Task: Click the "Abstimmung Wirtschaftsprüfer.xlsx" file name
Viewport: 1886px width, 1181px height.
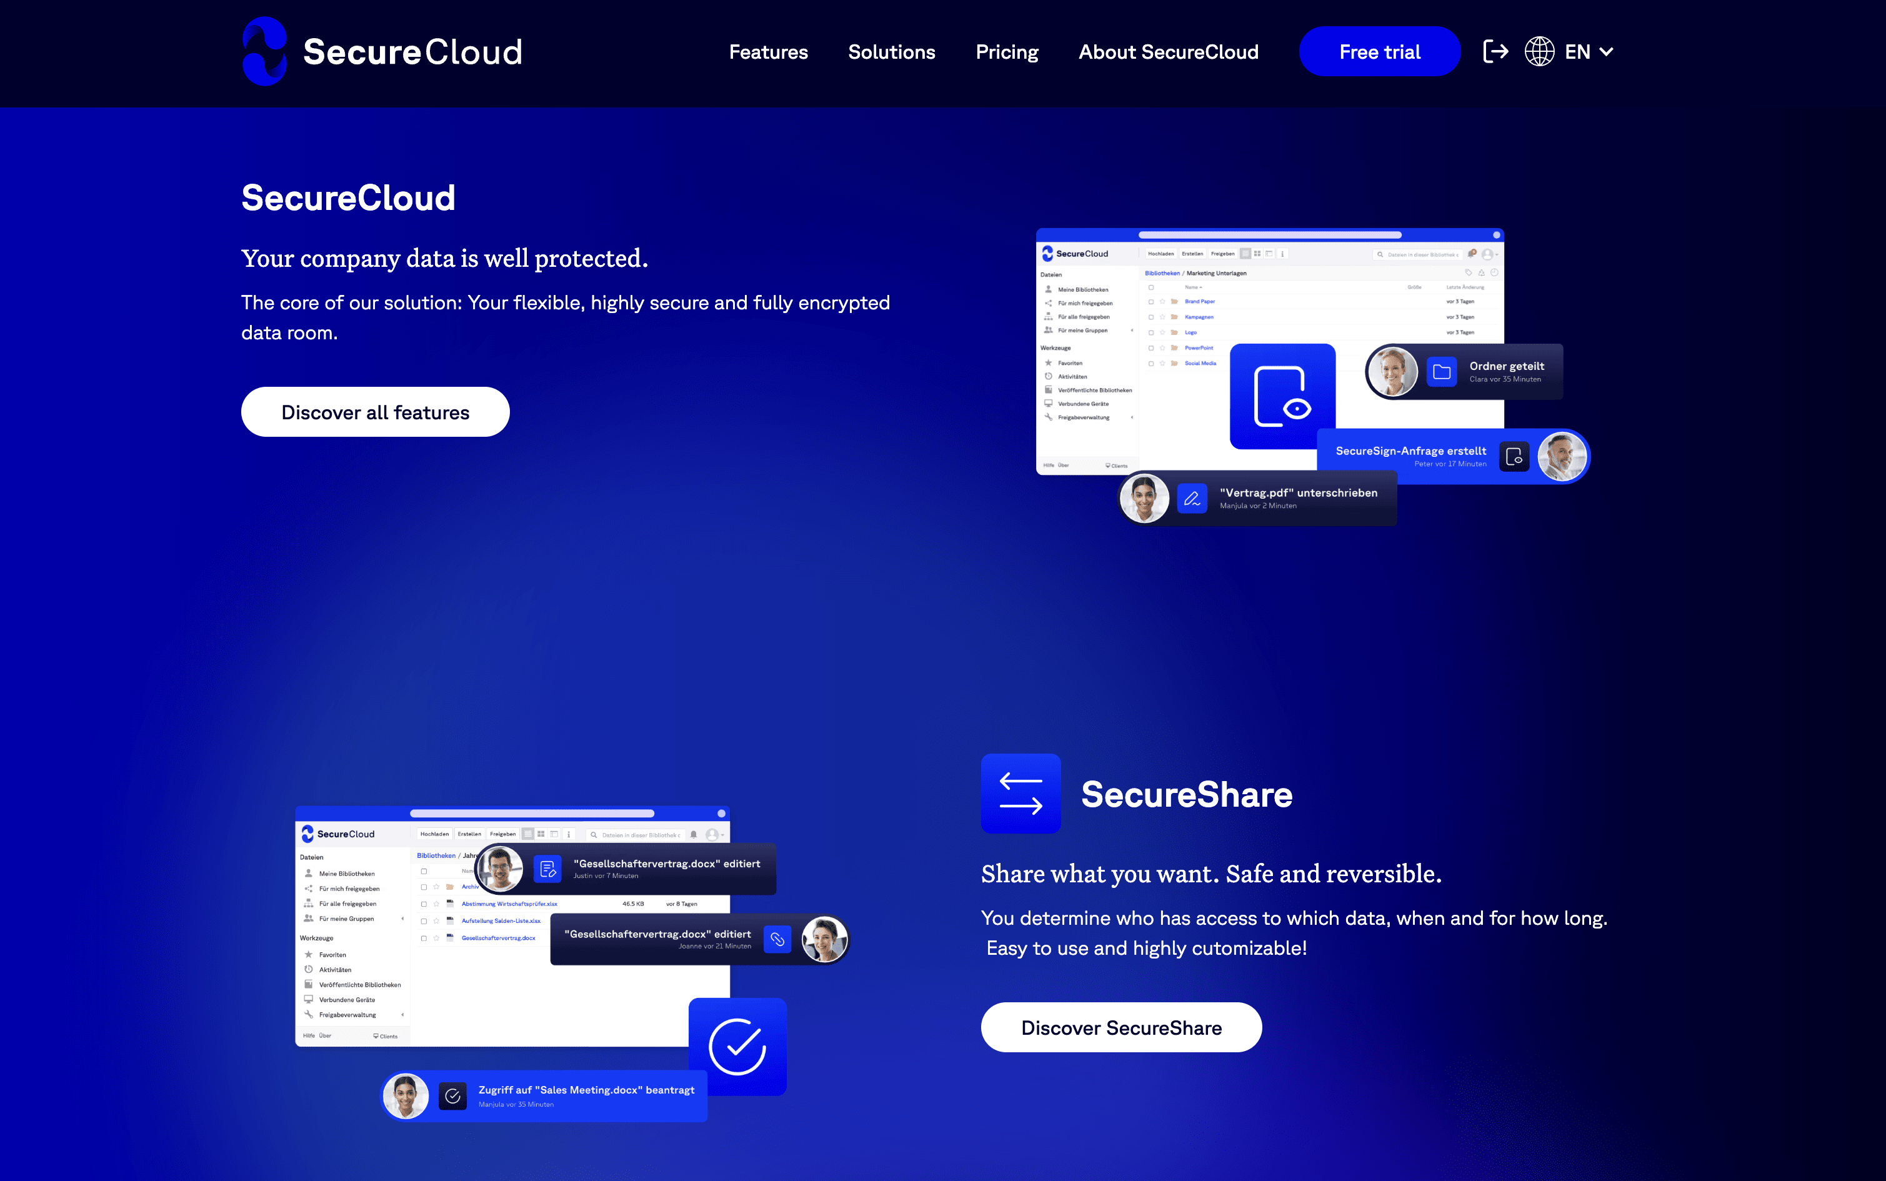Action: 509,904
